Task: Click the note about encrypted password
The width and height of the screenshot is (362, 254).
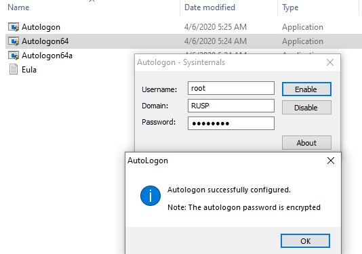Action: [244, 207]
